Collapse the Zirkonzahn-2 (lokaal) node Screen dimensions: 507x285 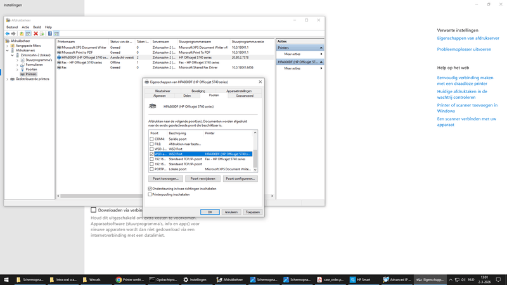click(12, 55)
